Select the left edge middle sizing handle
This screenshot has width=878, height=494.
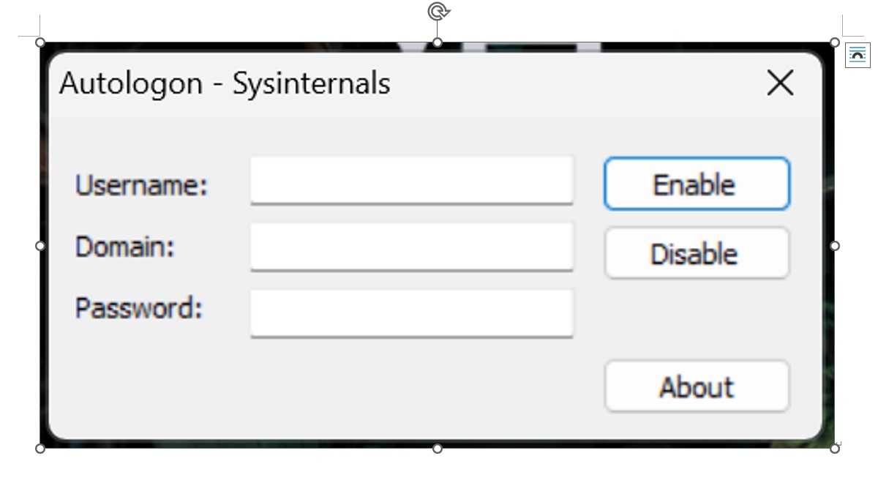[40, 245]
